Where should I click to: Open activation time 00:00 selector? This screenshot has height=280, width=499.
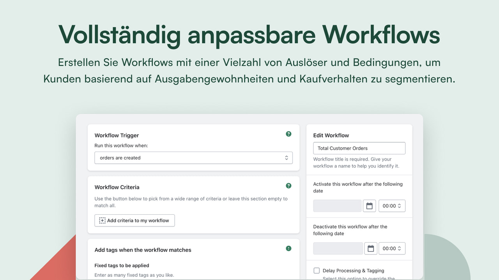392,206
